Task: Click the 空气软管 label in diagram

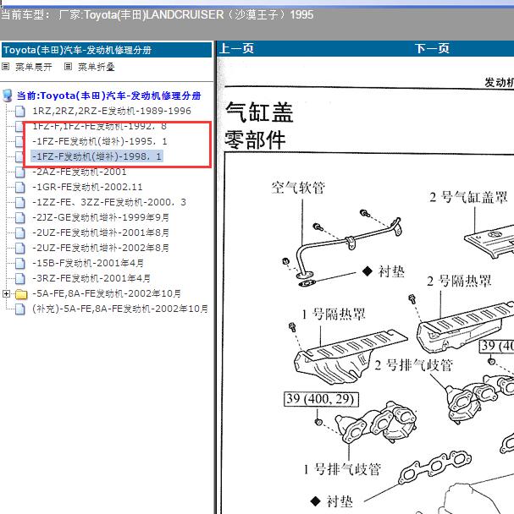Action: pyautogui.click(x=298, y=188)
